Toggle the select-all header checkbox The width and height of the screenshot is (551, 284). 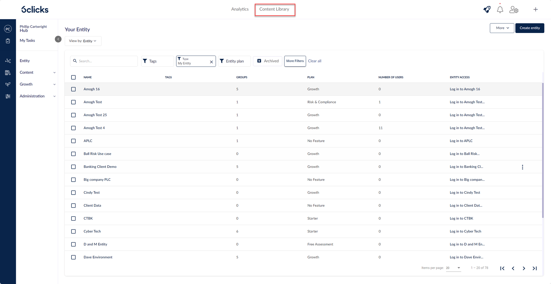[x=73, y=77]
